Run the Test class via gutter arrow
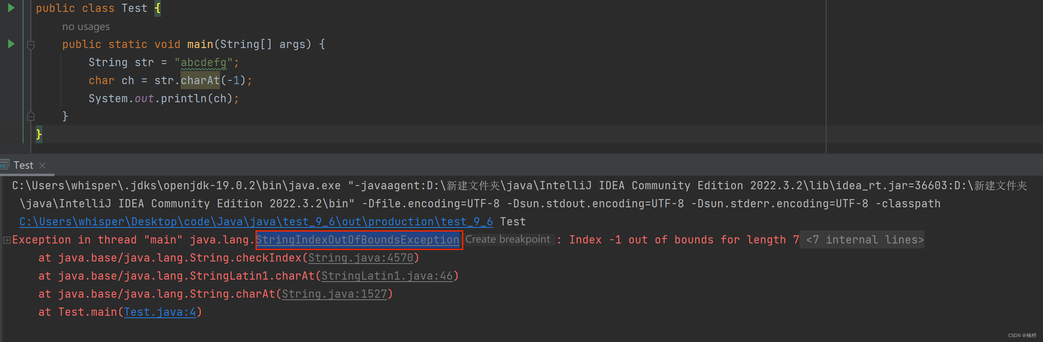 [x=11, y=7]
